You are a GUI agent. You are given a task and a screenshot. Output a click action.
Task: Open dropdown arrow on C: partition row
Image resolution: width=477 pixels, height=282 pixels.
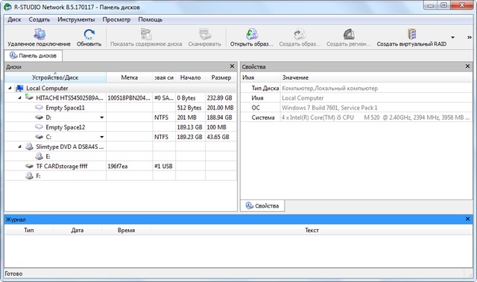point(101,137)
